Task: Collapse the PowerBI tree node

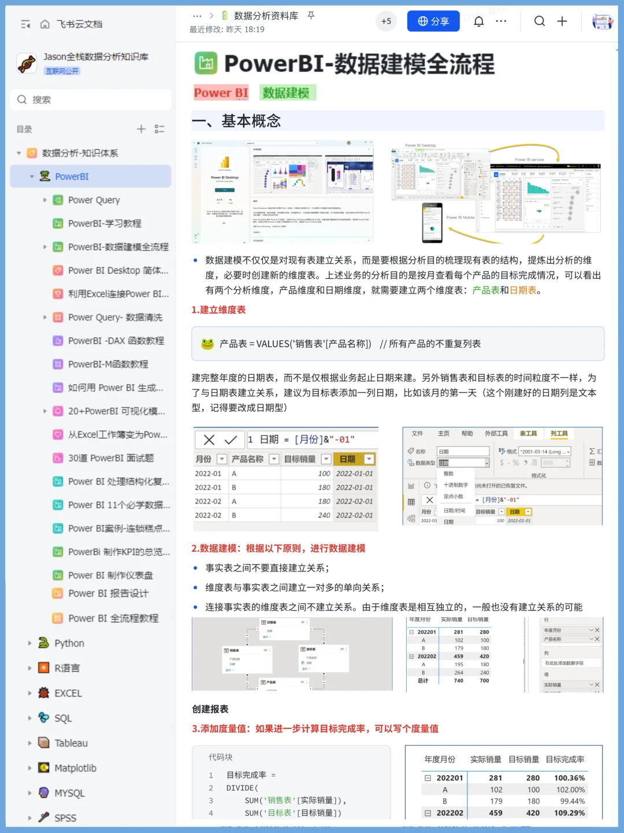Action: coord(32,176)
